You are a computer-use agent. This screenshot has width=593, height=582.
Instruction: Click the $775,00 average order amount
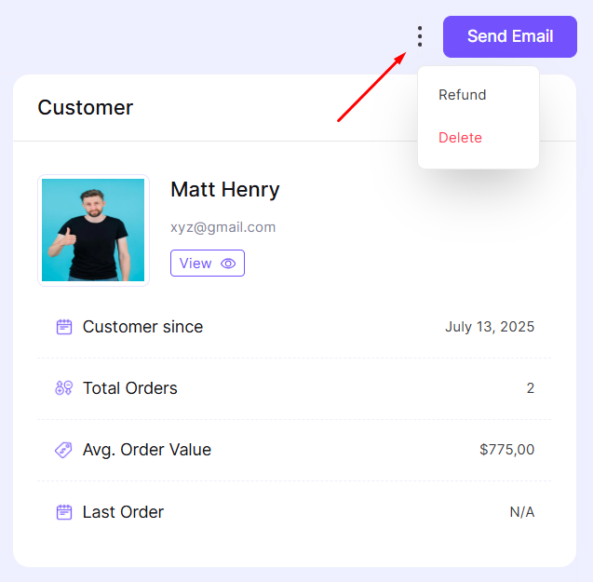[506, 450]
